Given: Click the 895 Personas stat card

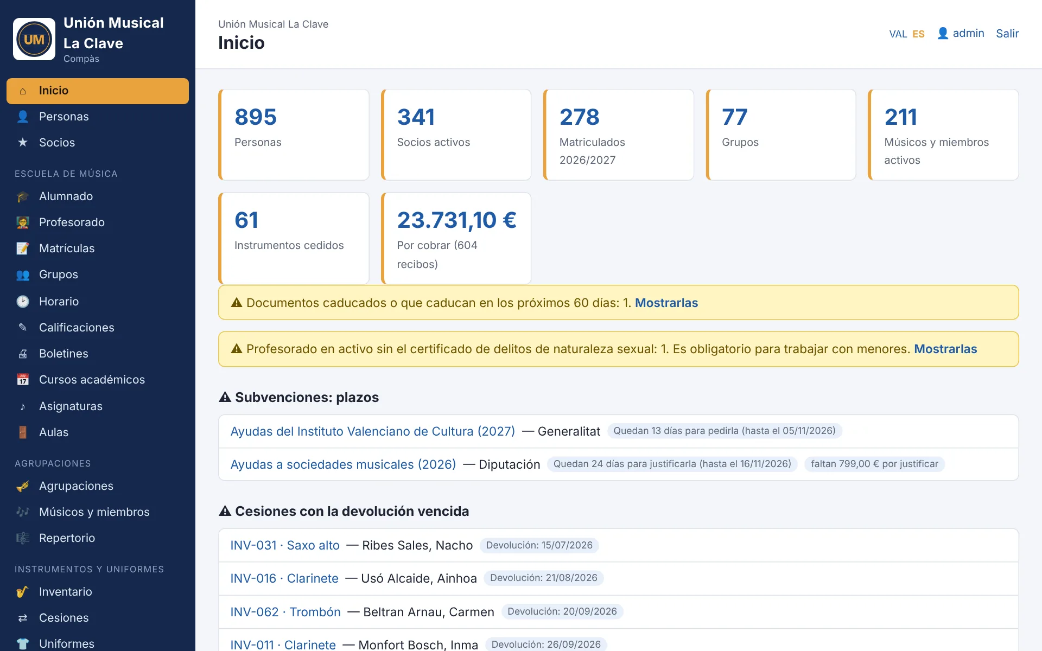Looking at the screenshot, I should point(294,135).
